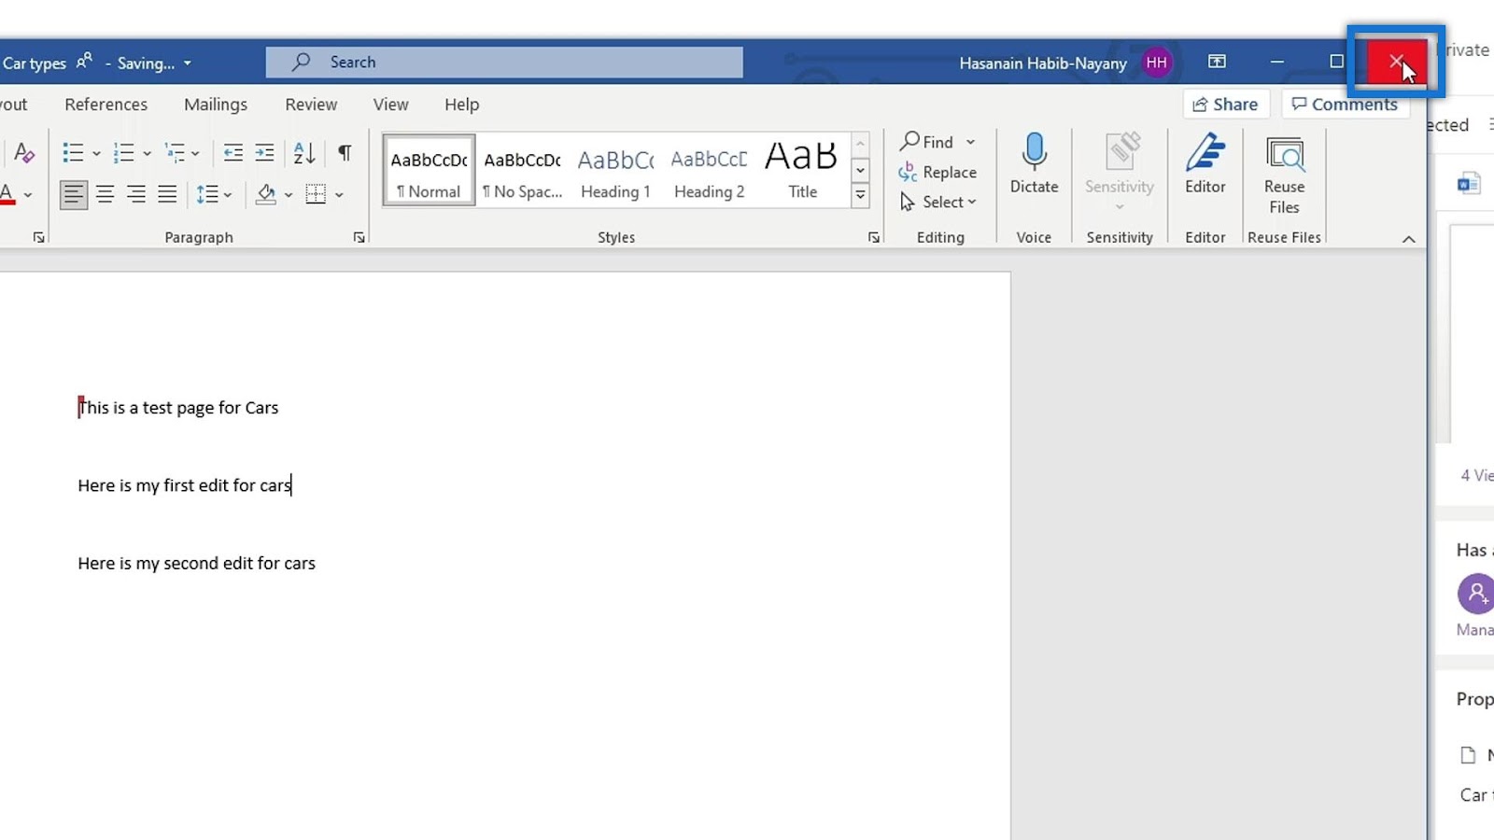
Task: Open the Review tab
Action: click(x=311, y=105)
